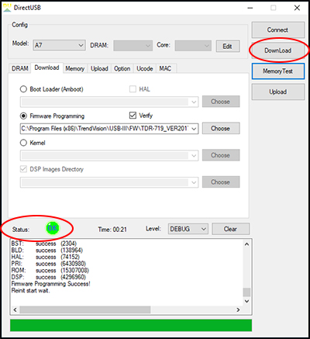Click the log scroll up arrow
This screenshot has width=310, height=339.
(x=246, y=244)
